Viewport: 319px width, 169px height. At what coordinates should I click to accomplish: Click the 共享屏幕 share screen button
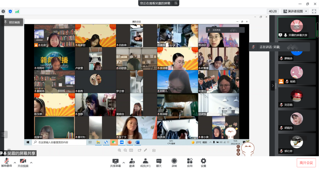click(115, 162)
